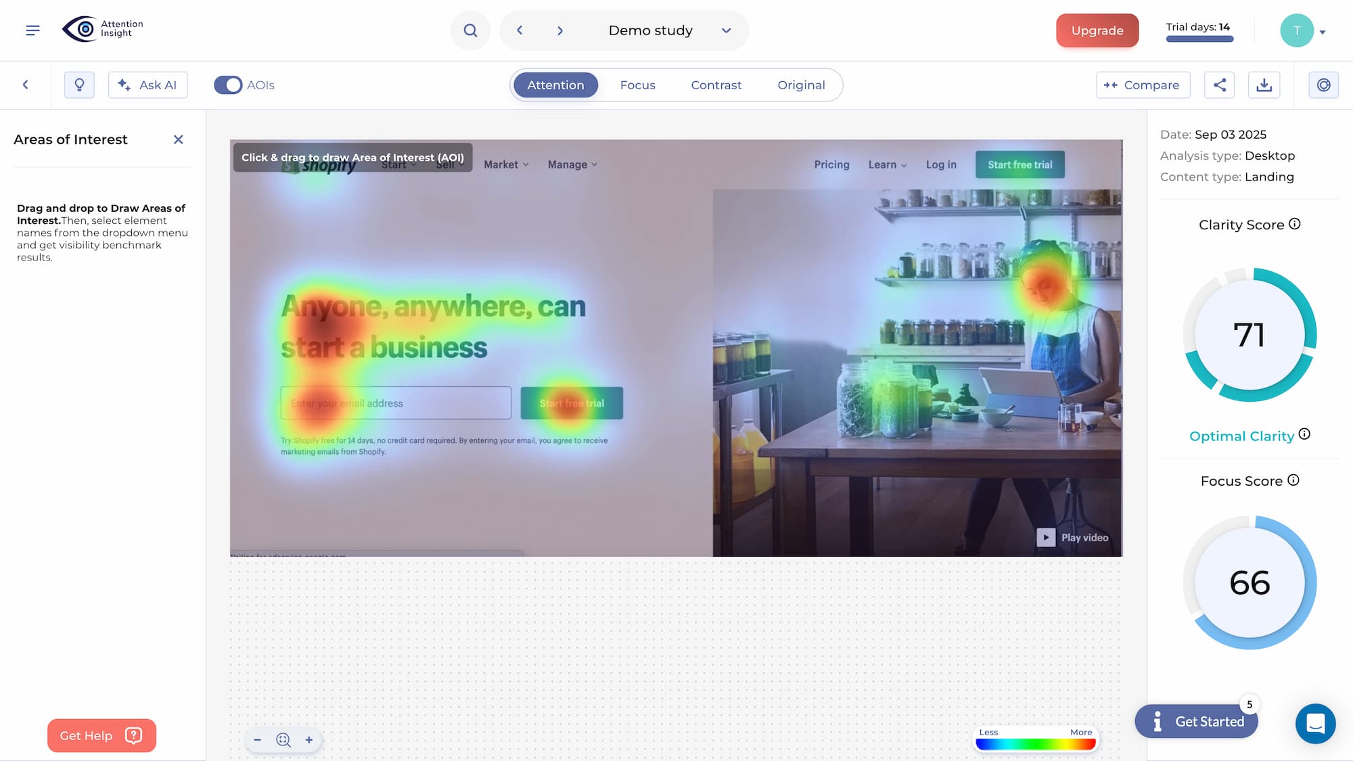
Task: Click Manage dropdown in analyzed page
Action: pos(572,164)
